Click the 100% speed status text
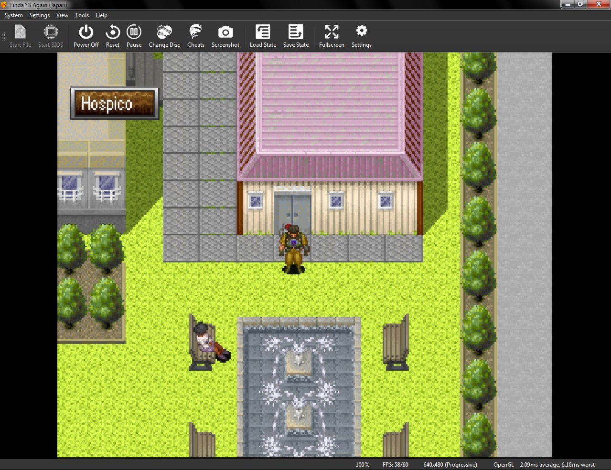Viewport: 611px width, 470px height. pos(363,465)
